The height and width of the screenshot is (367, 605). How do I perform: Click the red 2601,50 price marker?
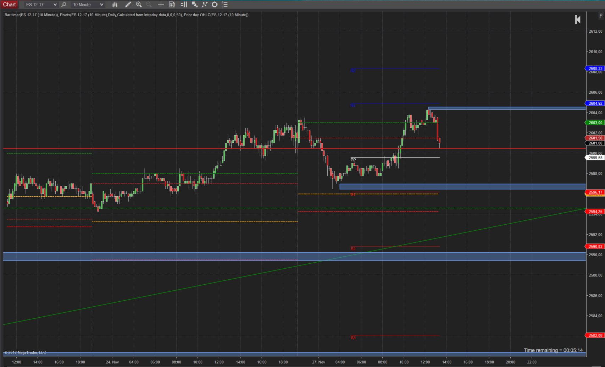point(594,138)
